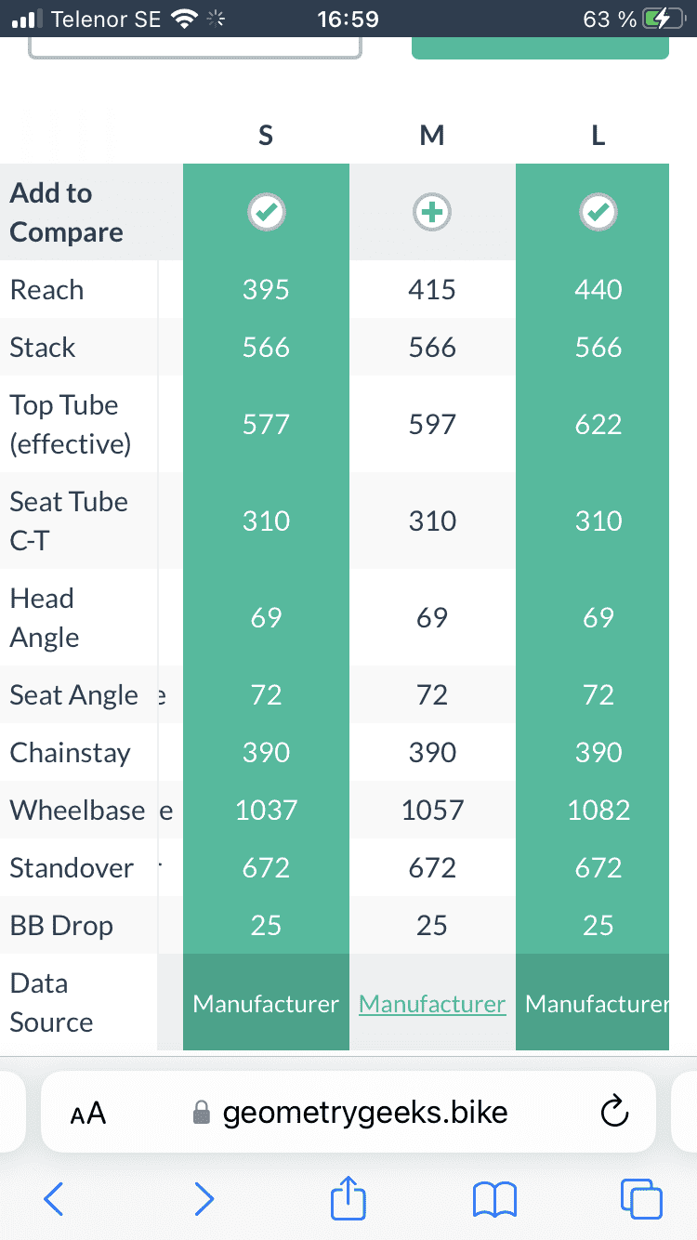Uncheck size L from compare

tap(598, 213)
